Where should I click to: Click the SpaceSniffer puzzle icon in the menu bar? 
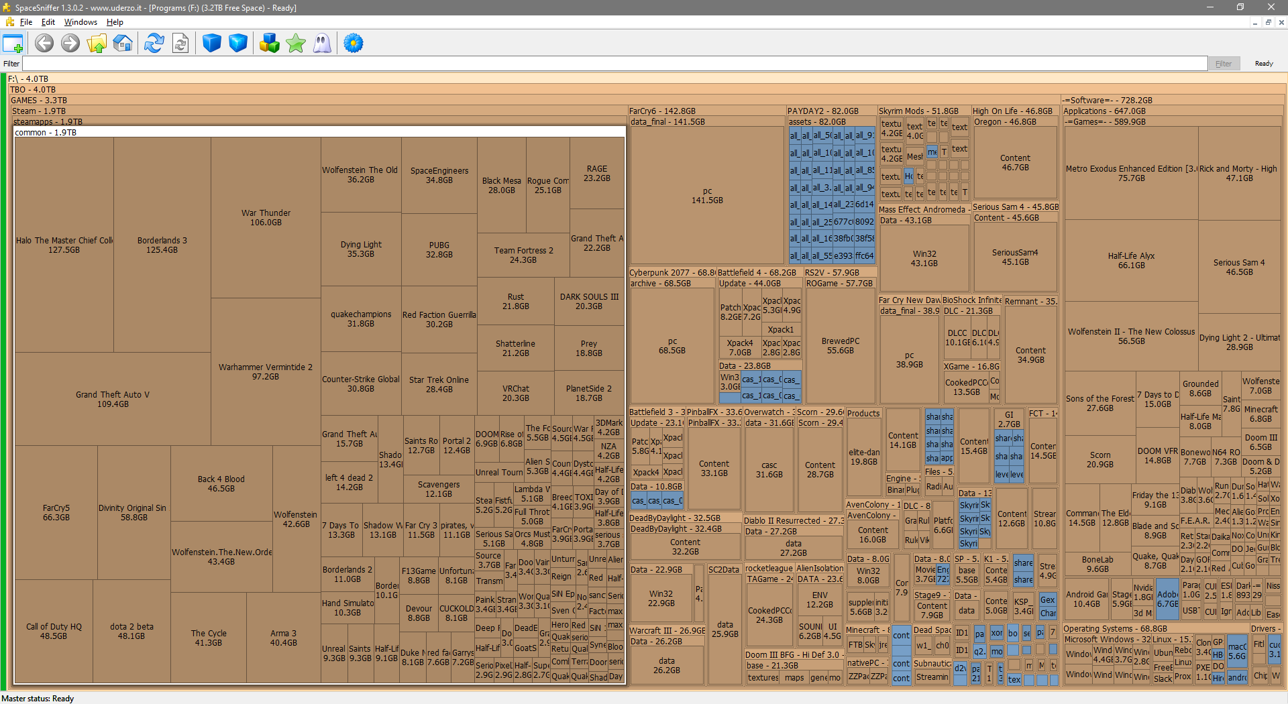[x=9, y=22]
